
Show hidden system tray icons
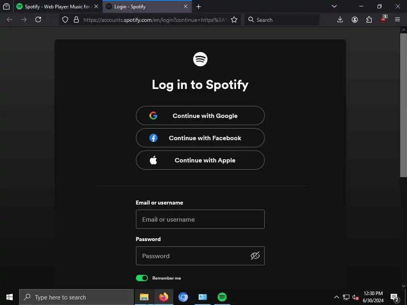click(x=336, y=297)
